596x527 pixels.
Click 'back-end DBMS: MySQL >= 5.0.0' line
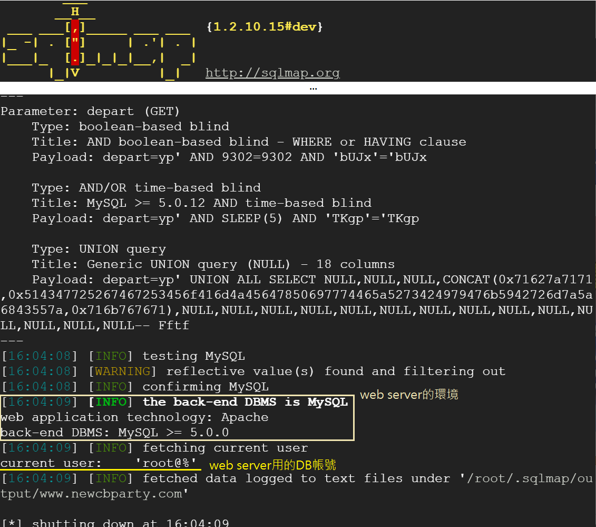[x=115, y=433]
